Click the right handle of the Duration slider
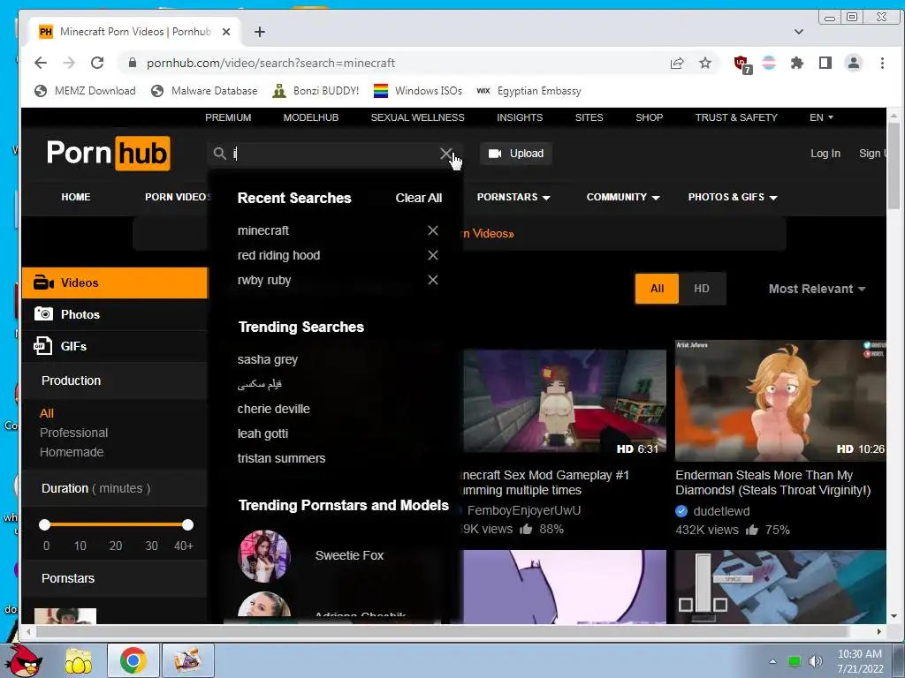 point(187,524)
